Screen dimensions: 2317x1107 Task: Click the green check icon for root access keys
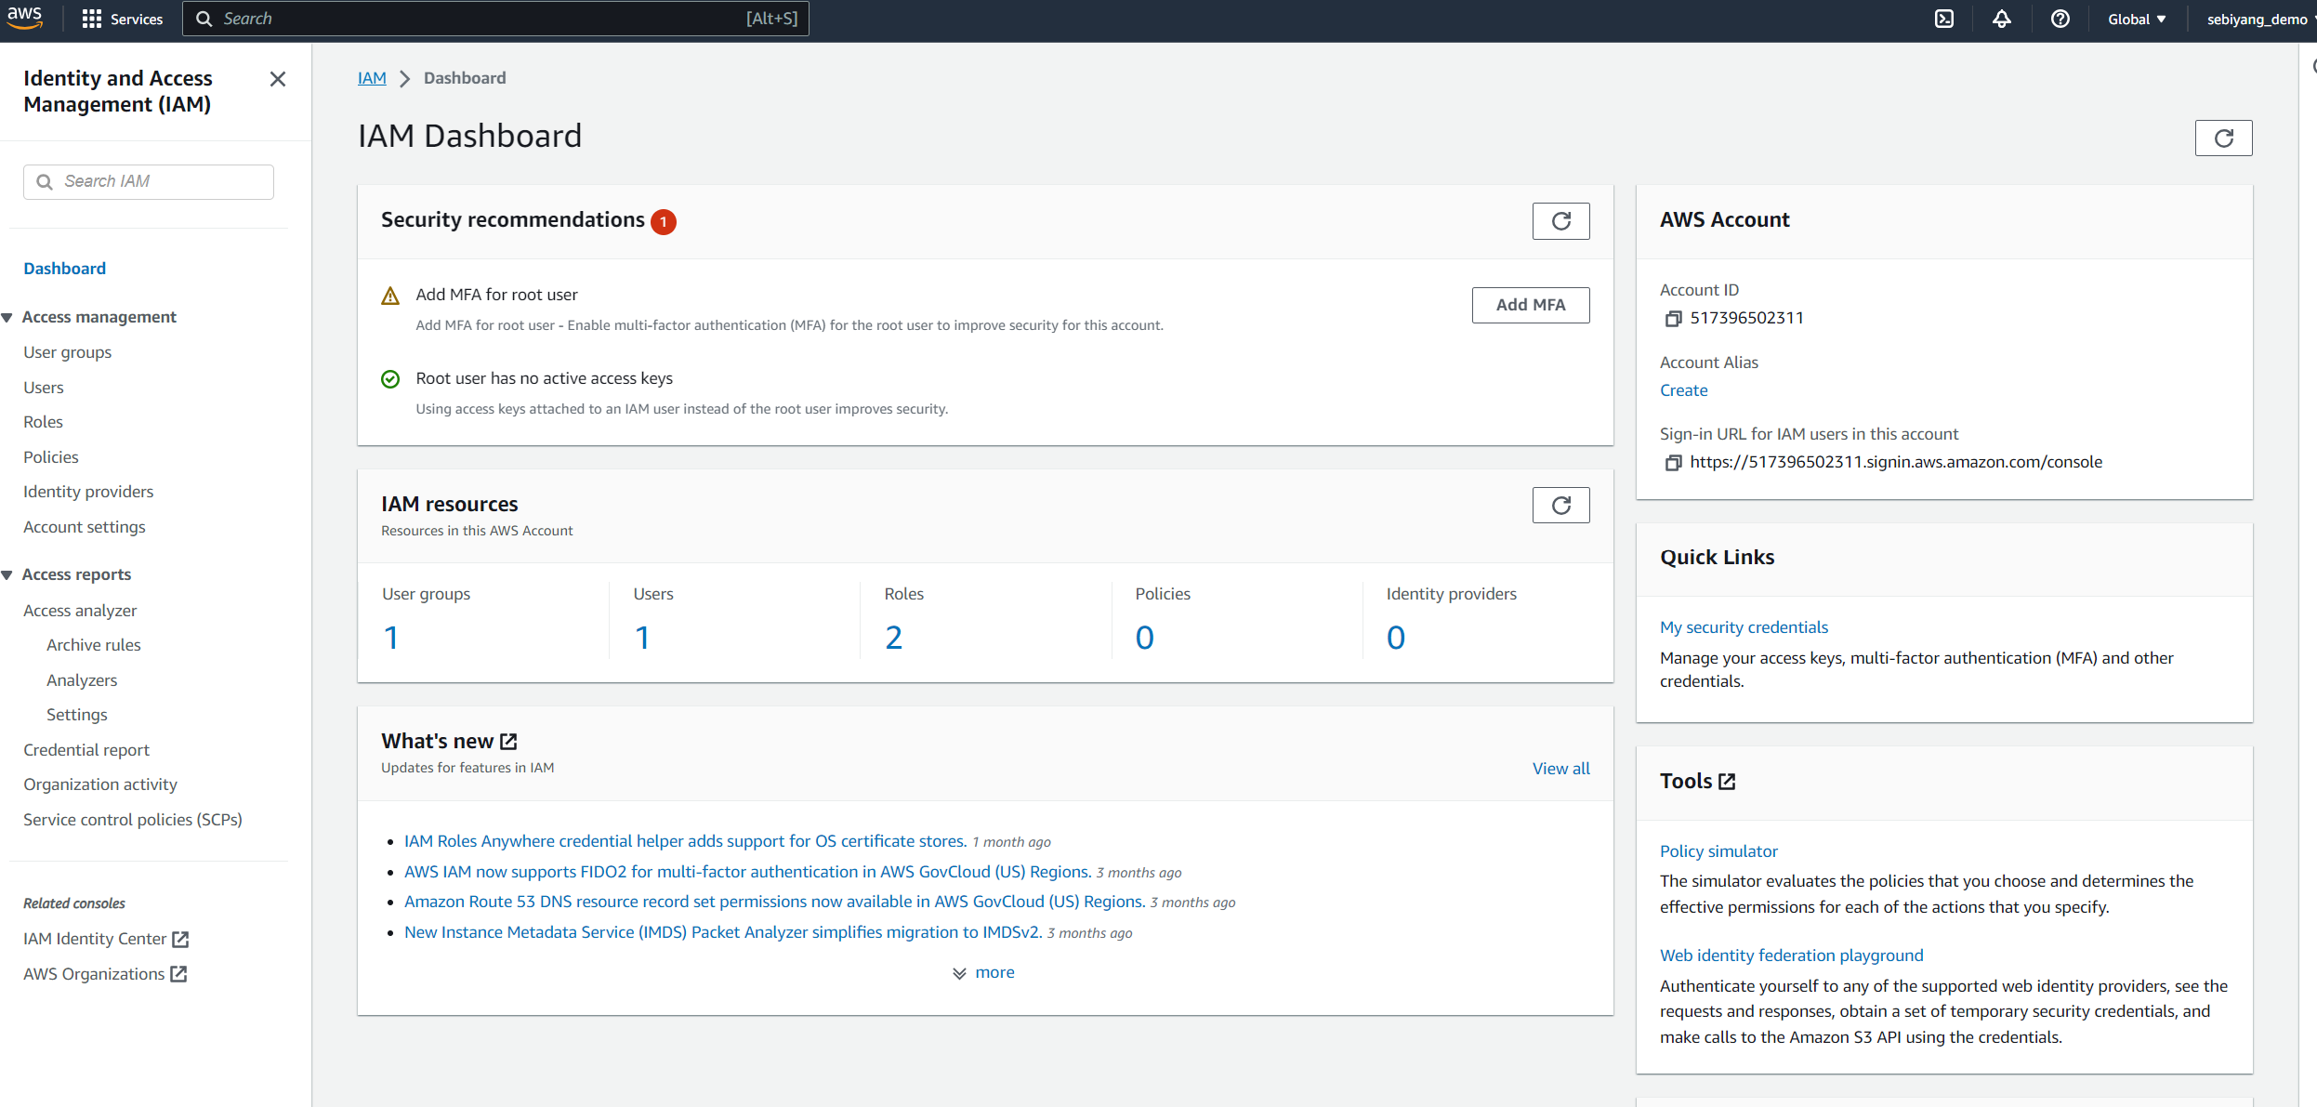coord(390,379)
